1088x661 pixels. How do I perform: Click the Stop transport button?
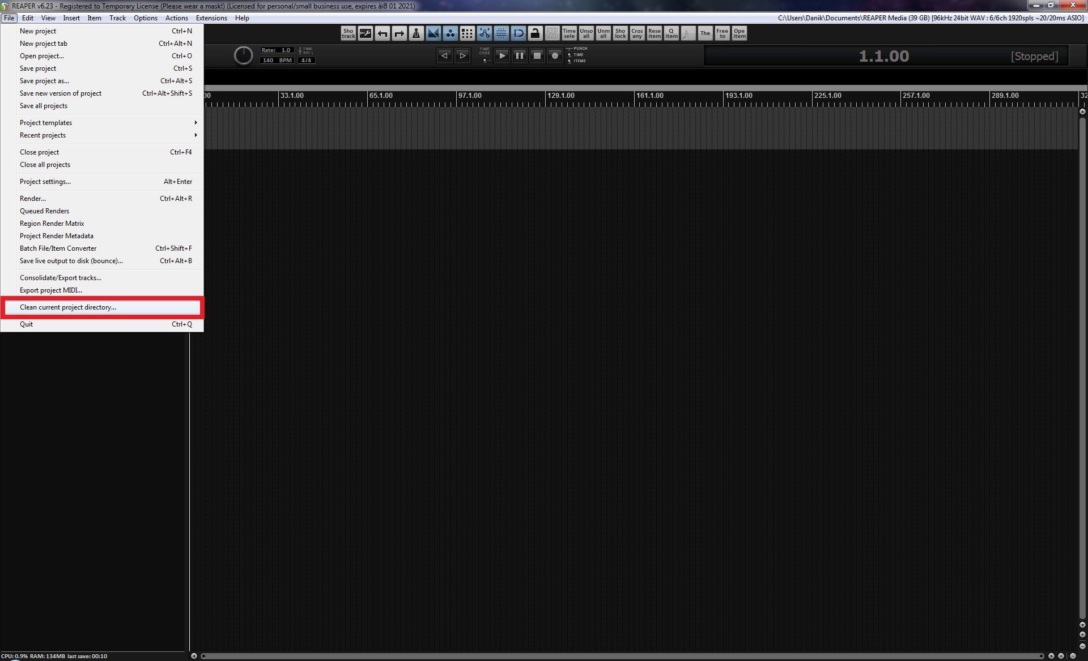tap(537, 55)
